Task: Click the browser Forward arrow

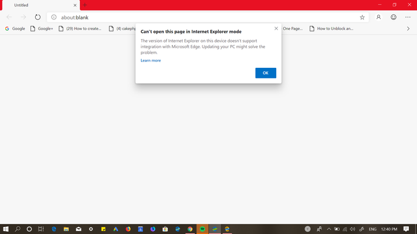Action: click(x=23, y=17)
